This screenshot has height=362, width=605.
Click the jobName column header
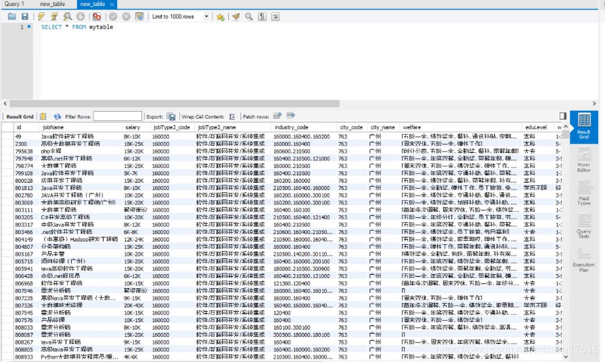[81, 127]
